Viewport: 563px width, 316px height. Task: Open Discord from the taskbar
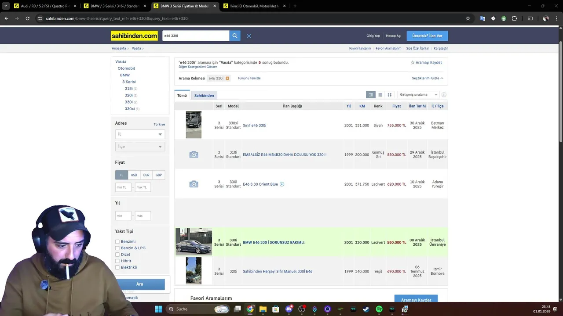[x=289, y=309]
